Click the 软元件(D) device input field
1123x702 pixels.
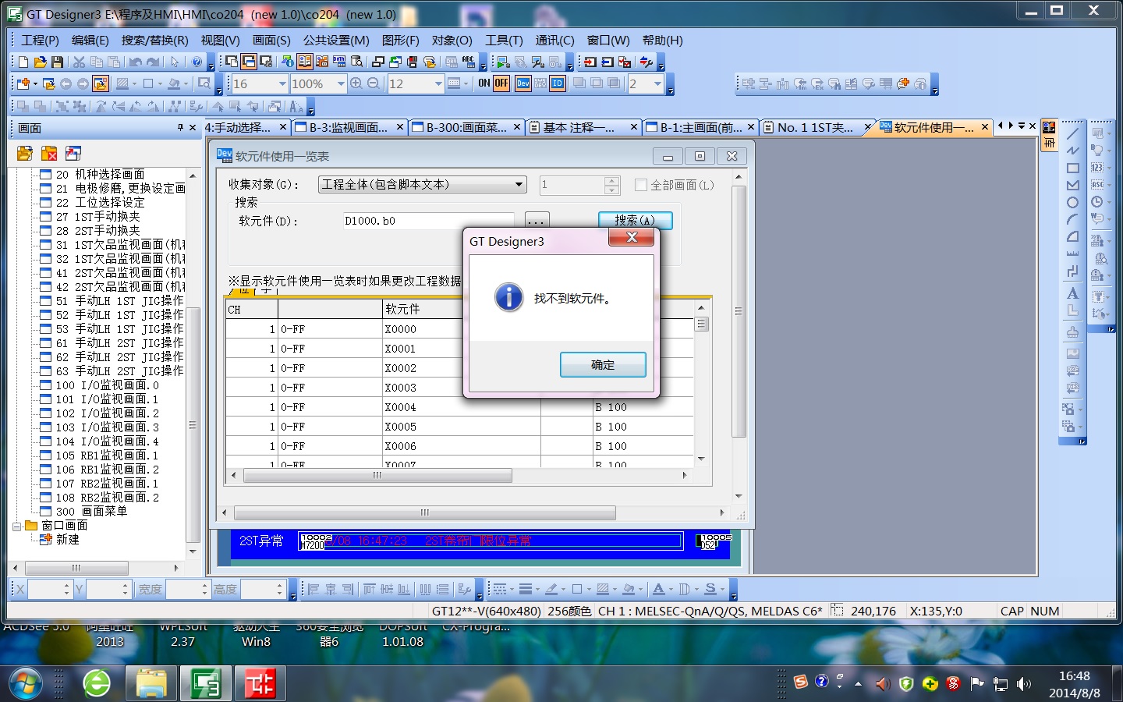pyautogui.click(x=427, y=221)
